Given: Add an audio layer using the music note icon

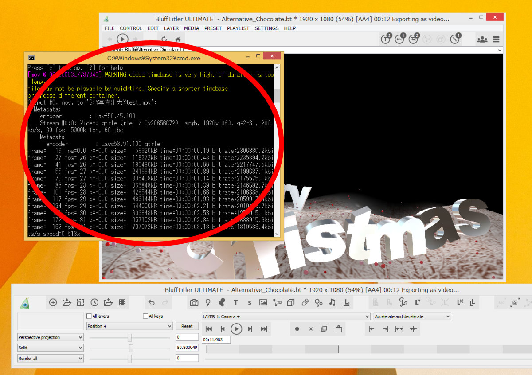Looking at the screenshot, I should pyautogui.click(x=332, y=303).
